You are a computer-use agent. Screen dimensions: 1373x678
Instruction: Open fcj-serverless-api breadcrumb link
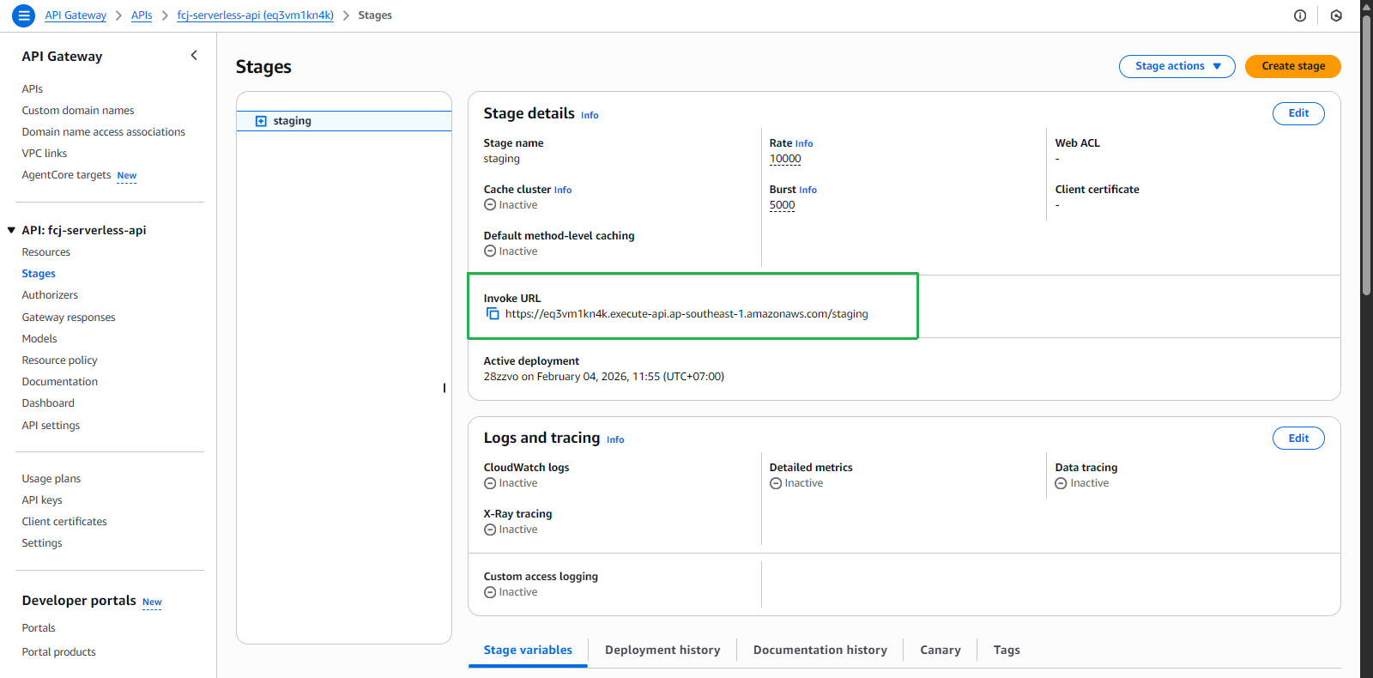(x=255, y=15)
